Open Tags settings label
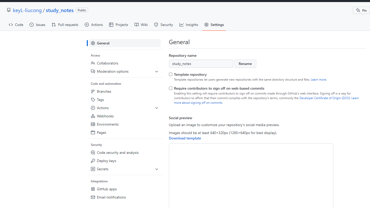 (x=100, y=100)
